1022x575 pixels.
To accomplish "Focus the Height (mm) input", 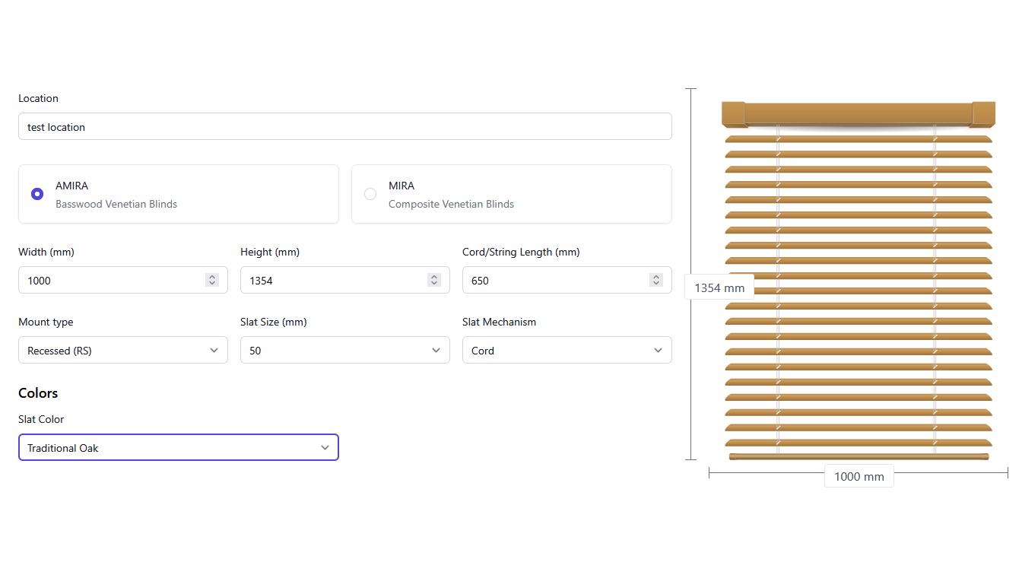I will pos(345,281).
